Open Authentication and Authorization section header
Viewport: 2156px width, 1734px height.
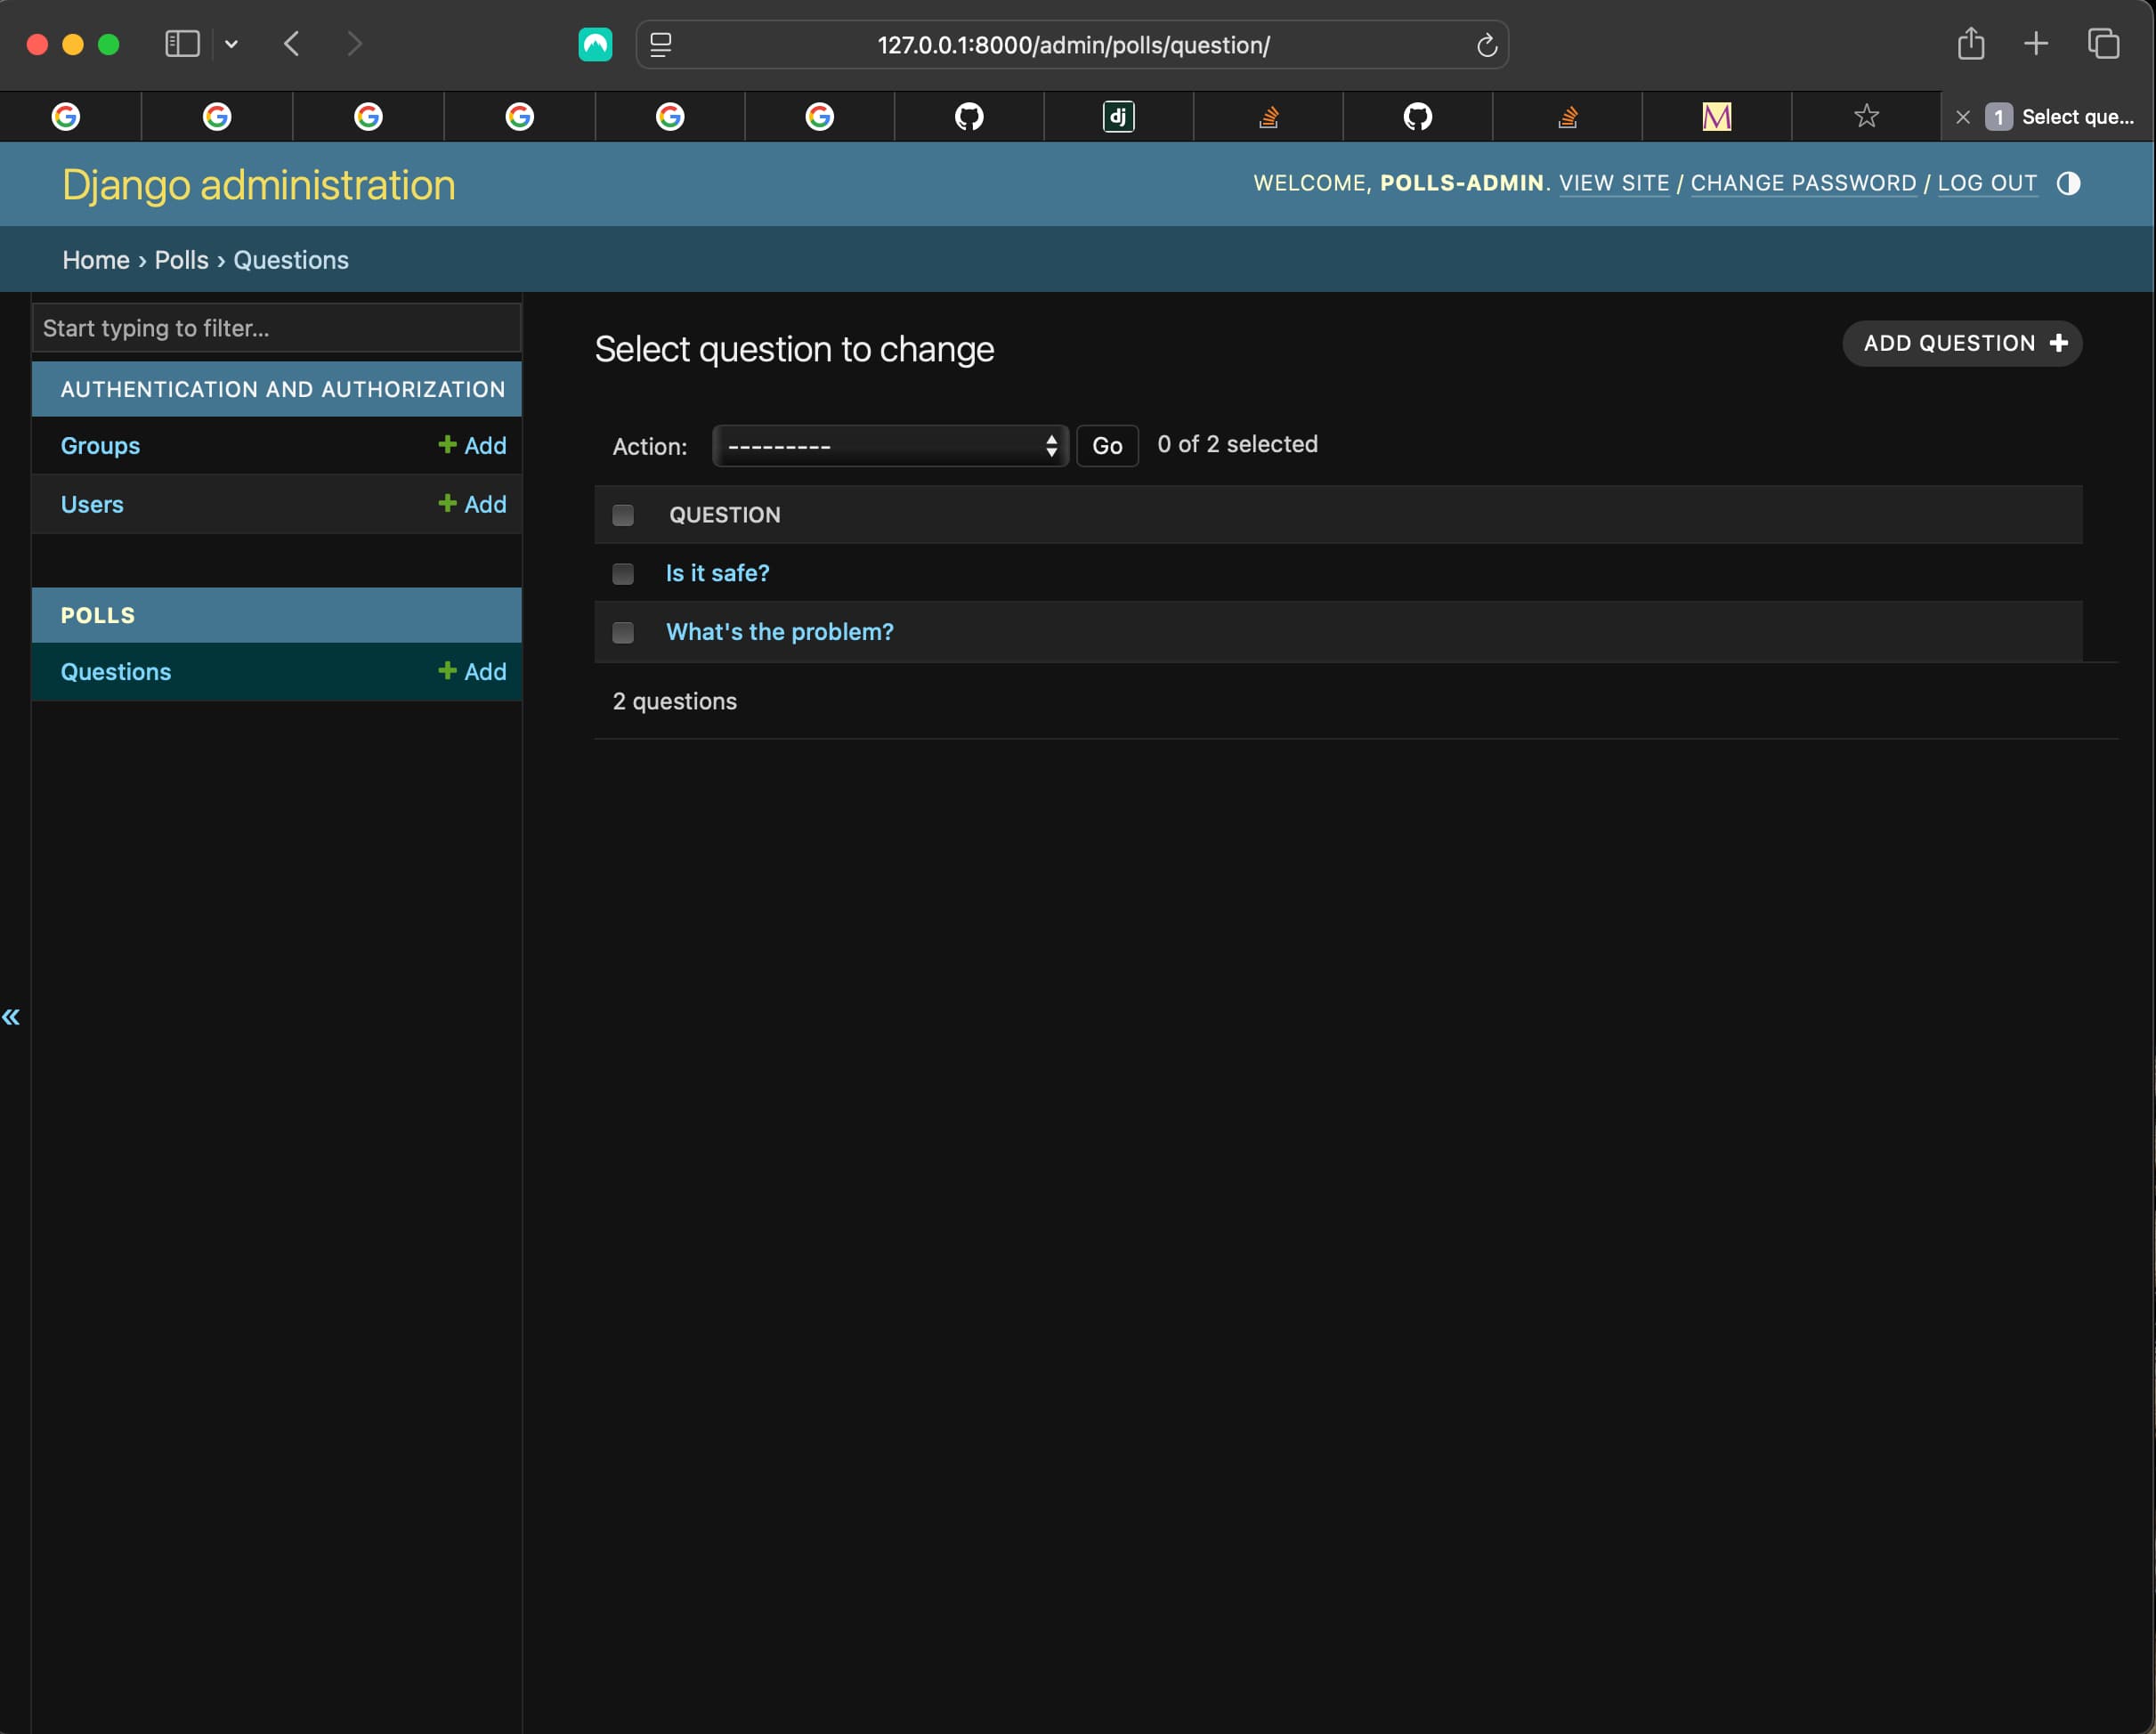pos(283,389)
